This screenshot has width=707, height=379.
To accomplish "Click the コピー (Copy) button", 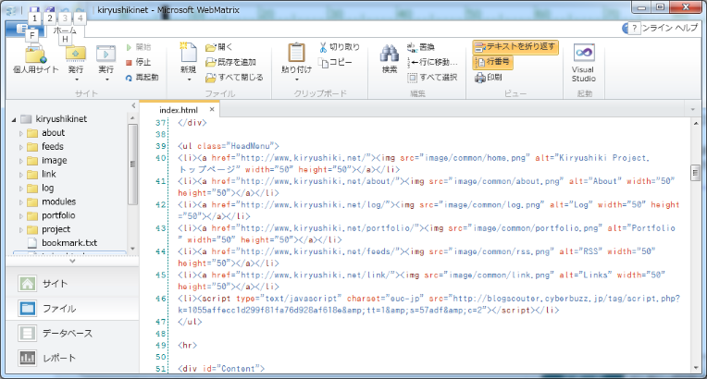I will (336, 62).
